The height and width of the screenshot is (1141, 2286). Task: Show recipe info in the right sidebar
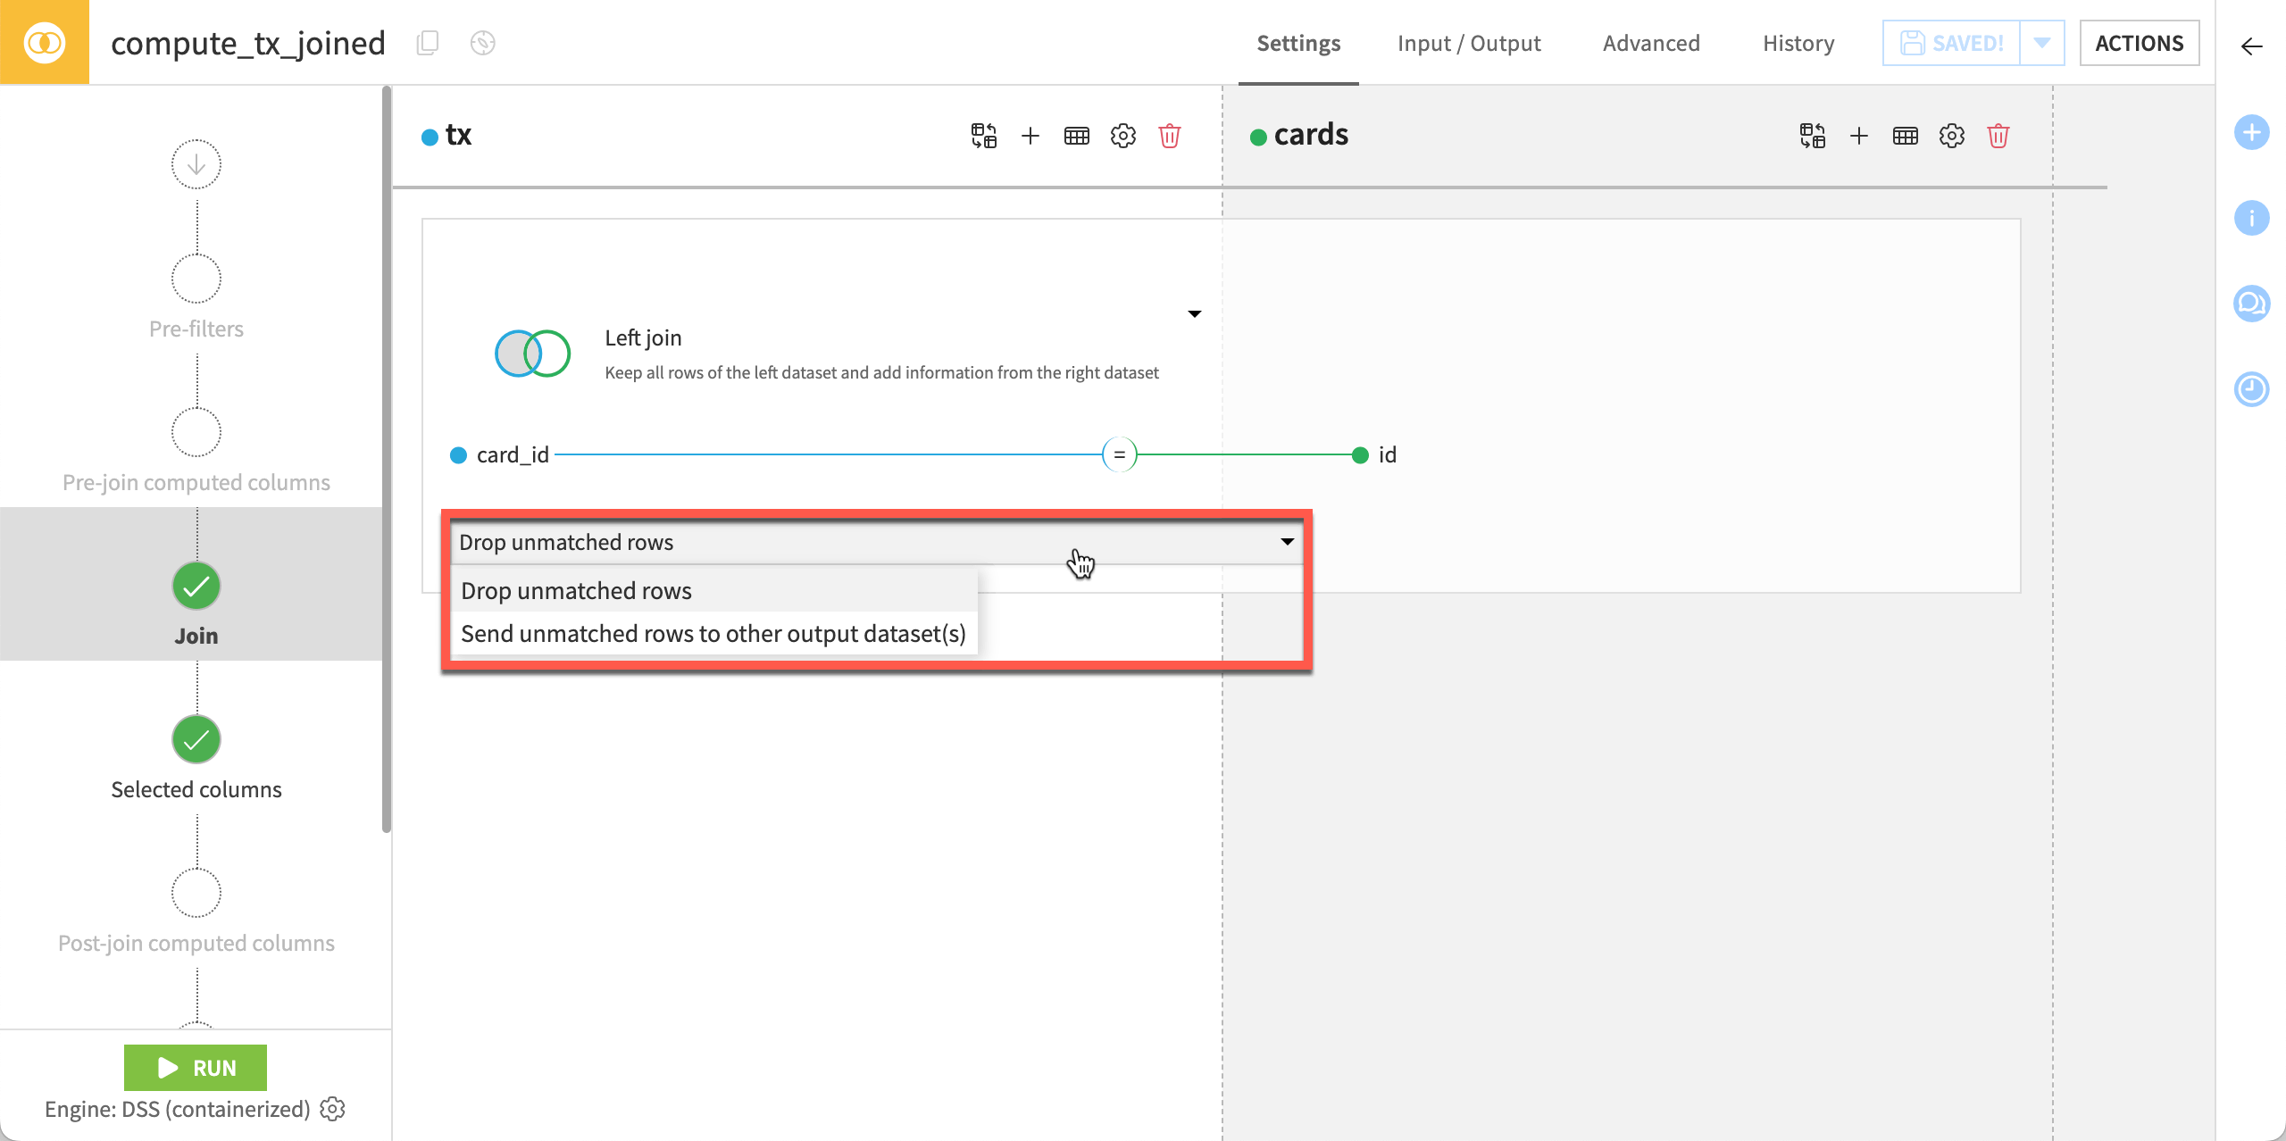2252,217
